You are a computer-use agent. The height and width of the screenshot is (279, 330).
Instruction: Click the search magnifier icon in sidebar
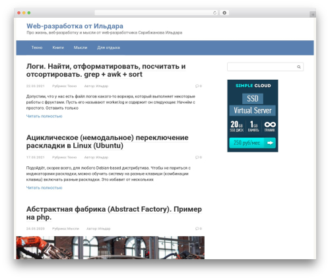coord(298,67)
